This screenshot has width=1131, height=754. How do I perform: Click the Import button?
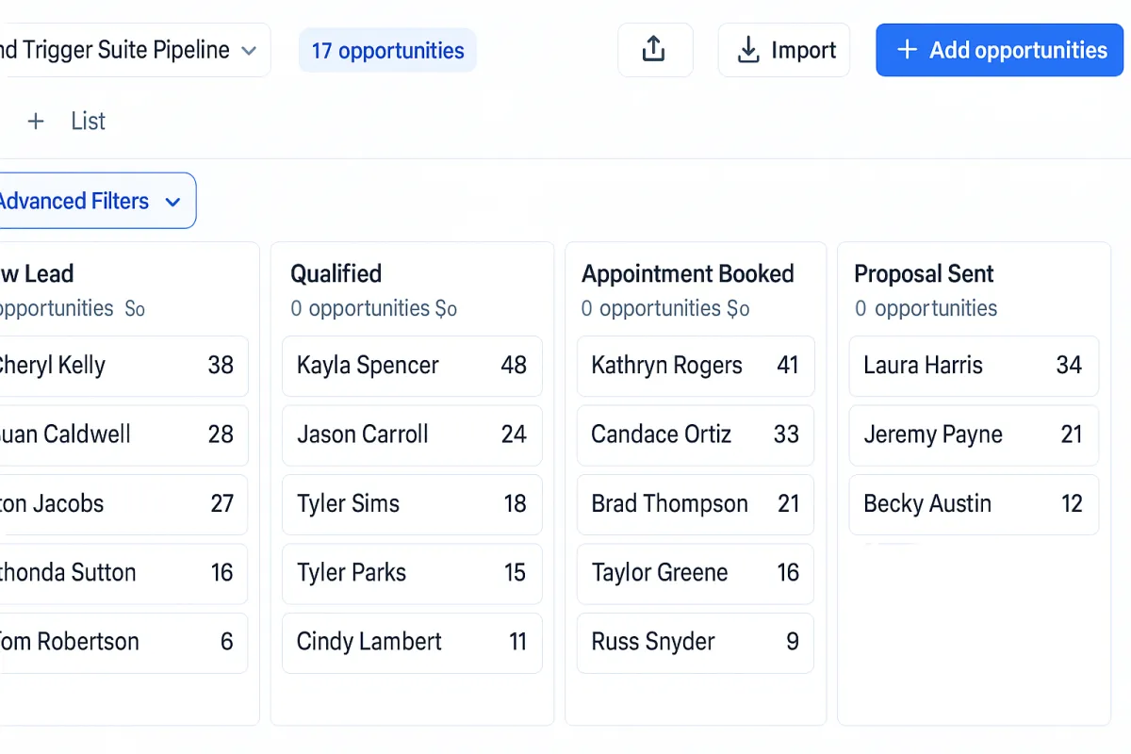(784, 50)
